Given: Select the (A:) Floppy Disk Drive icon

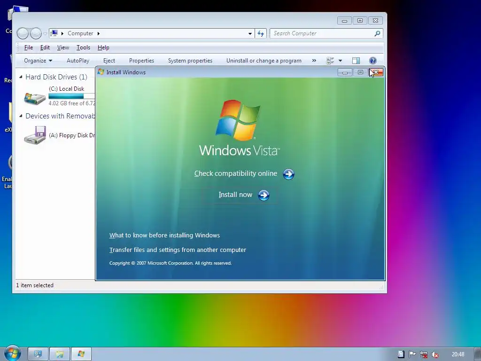Looking at the screenshot, I should pyautogui.click(x=35, y=135).
